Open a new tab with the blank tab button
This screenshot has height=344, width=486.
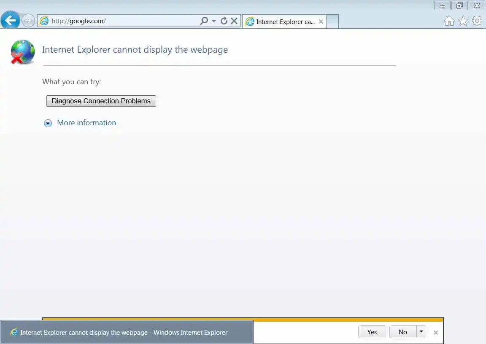(x=332, y=21)
